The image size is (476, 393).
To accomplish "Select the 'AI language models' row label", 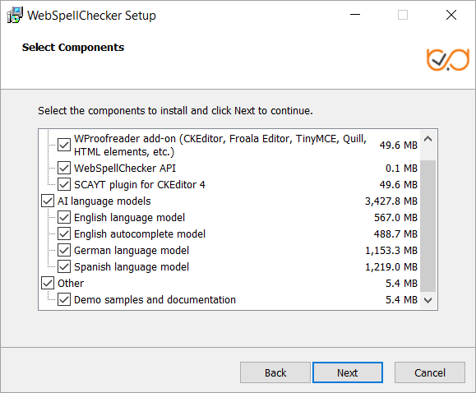I will click(104, 201).
